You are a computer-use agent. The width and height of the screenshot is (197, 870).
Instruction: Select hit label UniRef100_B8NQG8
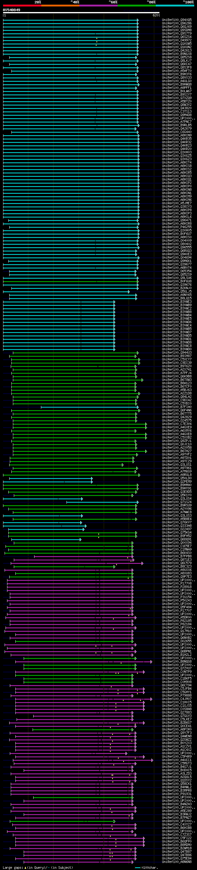[x=177, y=661]
